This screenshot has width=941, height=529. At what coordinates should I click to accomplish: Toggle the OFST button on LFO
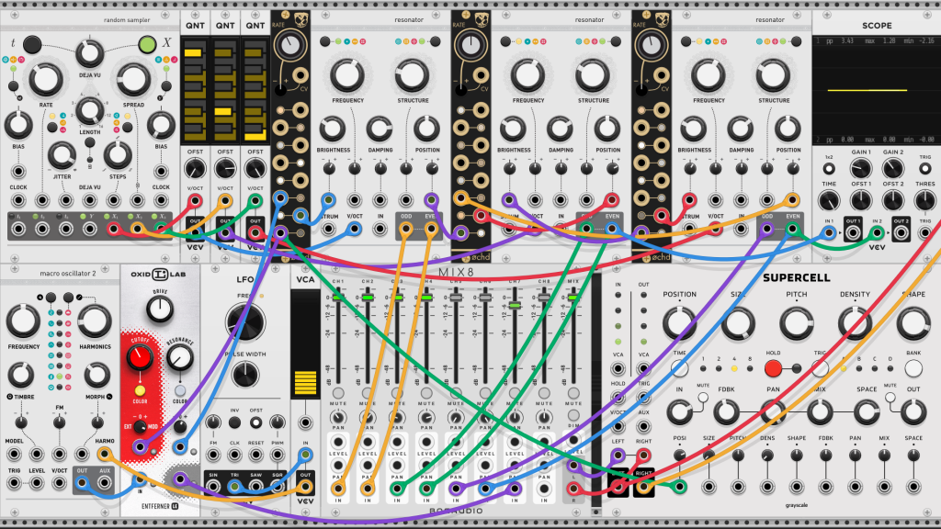(255, 422)
